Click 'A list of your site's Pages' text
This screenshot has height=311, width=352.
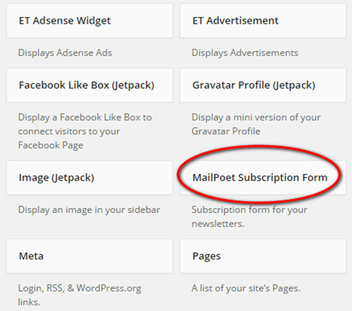click(x=246, y=288)
